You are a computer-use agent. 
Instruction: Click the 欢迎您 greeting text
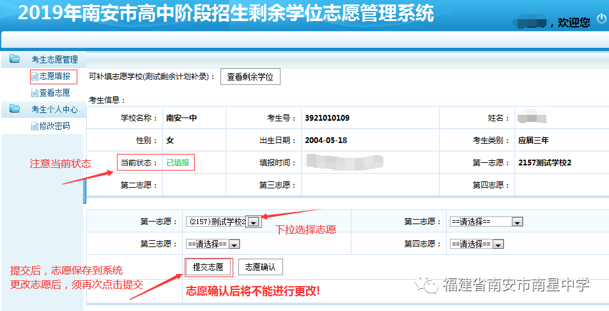click(x=574, y=22)
